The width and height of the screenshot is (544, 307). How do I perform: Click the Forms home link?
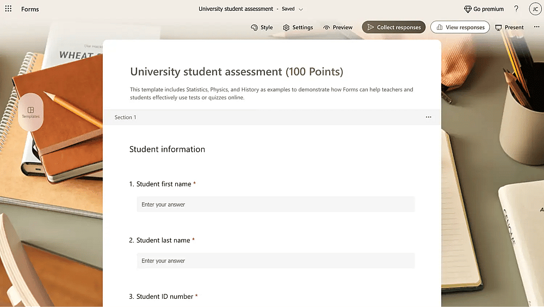30,9
